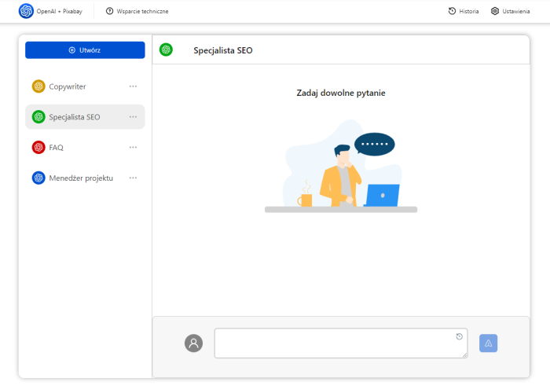550x389 pixels.
Task: Open Menedżer projektu three-dot menu
Action: click(133, 178)
